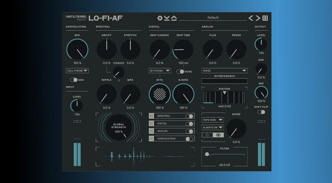332x183 pixels.
Task: Click the Station frequency tuner strip
Action: [224, 97]
